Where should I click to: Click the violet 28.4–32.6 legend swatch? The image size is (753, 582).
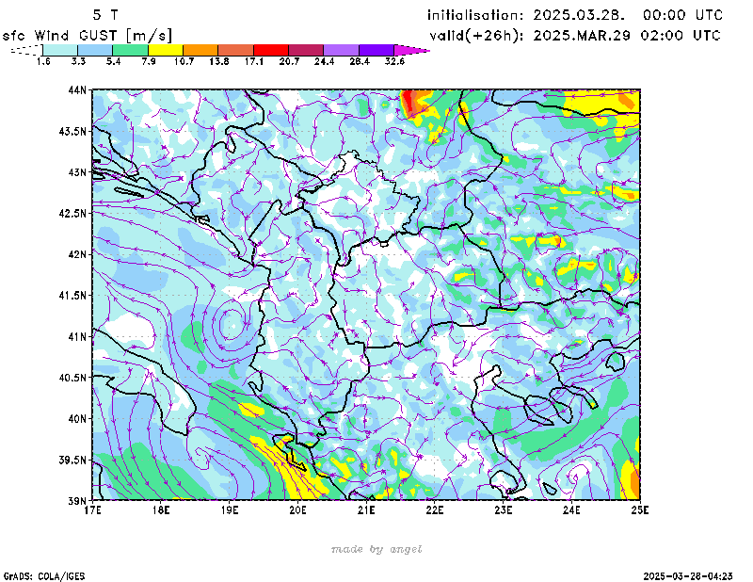tap(376, 49)
